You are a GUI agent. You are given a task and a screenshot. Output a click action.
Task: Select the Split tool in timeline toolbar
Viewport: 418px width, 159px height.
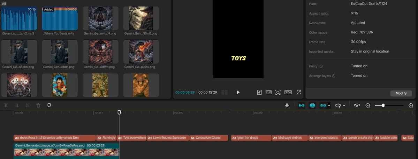point(6,105)
